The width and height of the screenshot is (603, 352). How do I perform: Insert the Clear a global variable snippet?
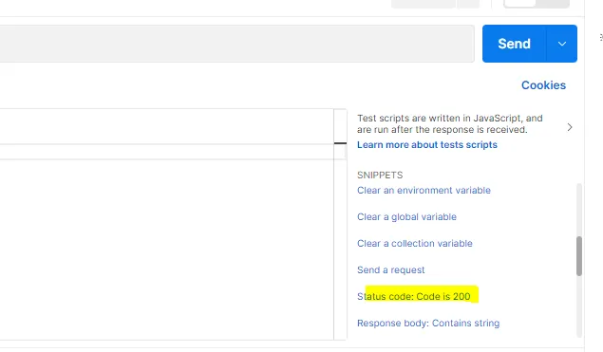(x=406, y=216)
